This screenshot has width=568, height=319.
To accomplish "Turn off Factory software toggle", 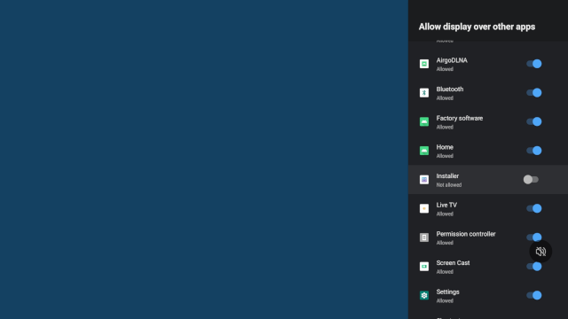I will (x=534, y=121).
